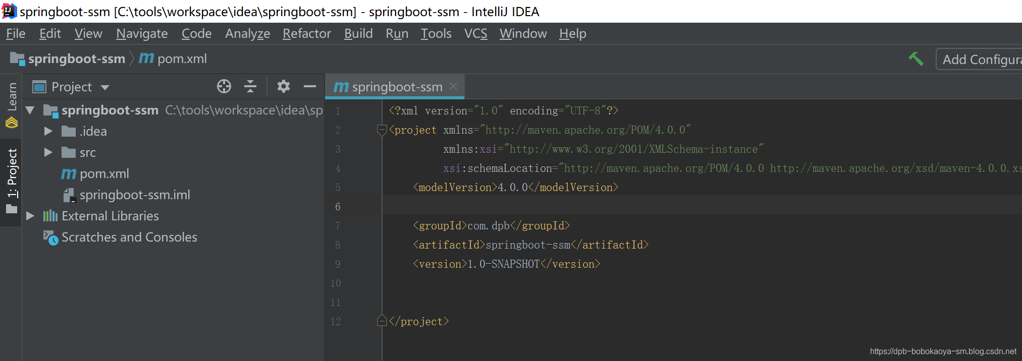Click the Locate/Select Opened File crosshair icon
1022x361 pixels.
[x=224, y=87]
